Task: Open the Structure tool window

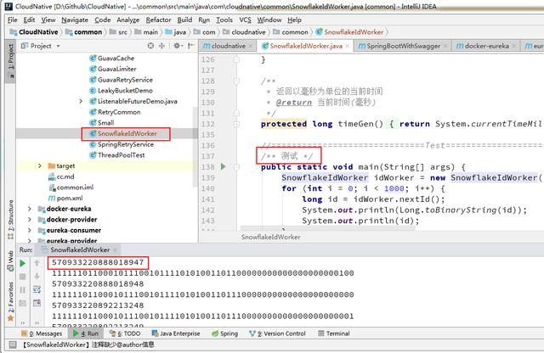Action: coord(11,219)
